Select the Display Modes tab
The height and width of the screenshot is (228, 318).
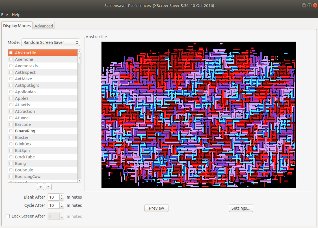tap(17, 25)
